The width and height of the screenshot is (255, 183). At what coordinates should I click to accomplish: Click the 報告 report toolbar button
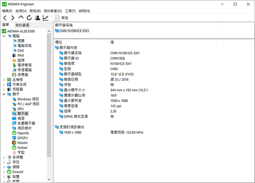[62, 18]
